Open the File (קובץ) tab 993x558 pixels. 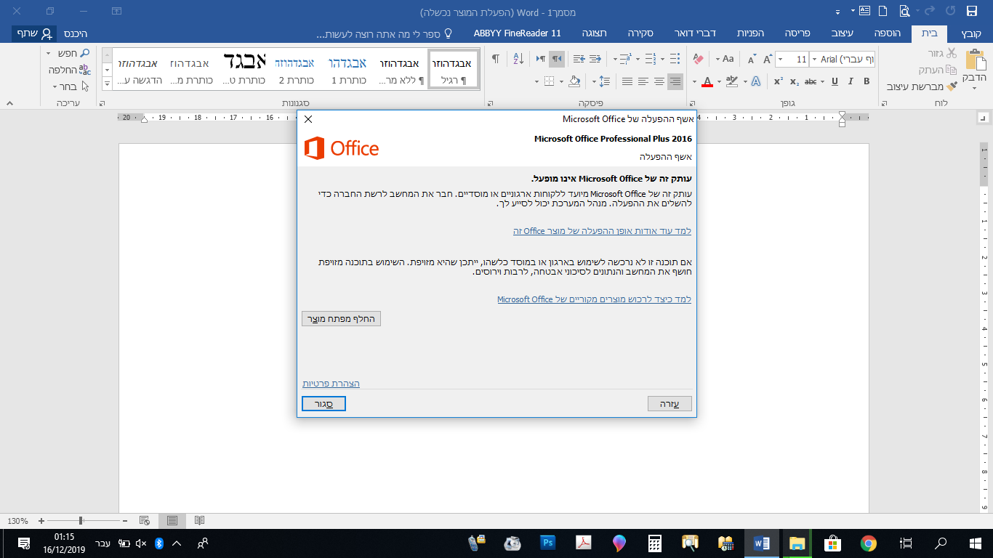(x=970, y=33)
